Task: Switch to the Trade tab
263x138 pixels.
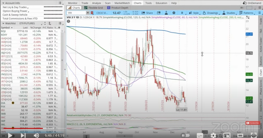Action: pyautogui.click(x=85, y=3)
